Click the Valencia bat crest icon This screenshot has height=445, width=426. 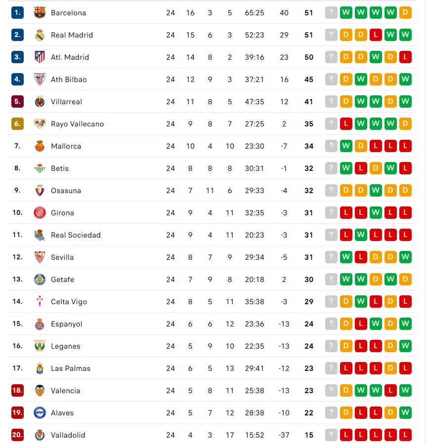coord(40,391)
